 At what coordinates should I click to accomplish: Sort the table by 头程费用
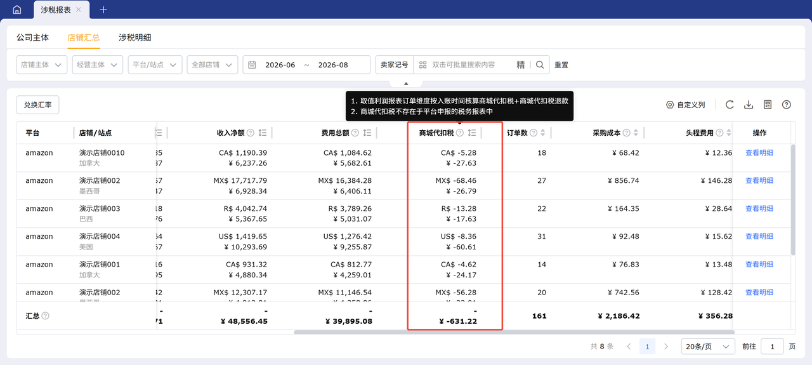click(728, 133)
